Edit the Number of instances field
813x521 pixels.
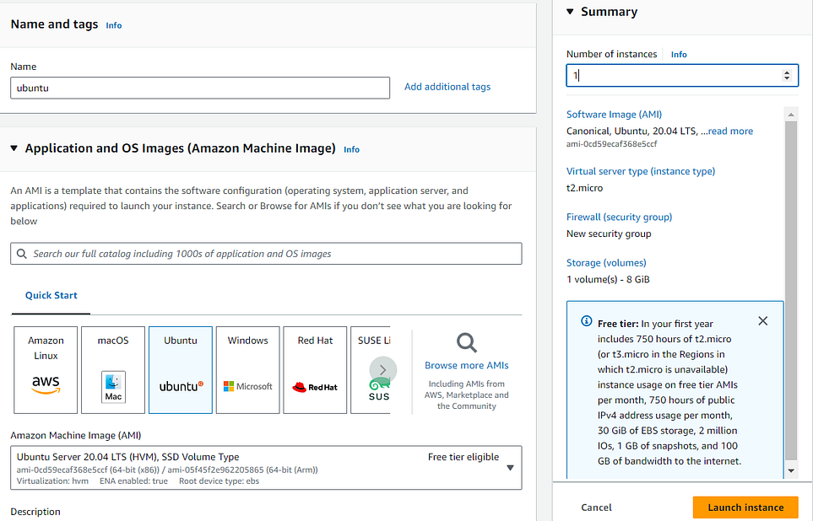682,76
